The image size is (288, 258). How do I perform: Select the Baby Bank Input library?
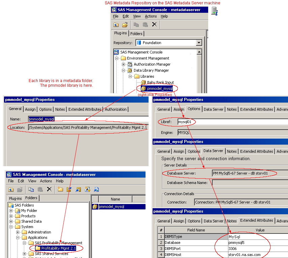click(160, 82)
